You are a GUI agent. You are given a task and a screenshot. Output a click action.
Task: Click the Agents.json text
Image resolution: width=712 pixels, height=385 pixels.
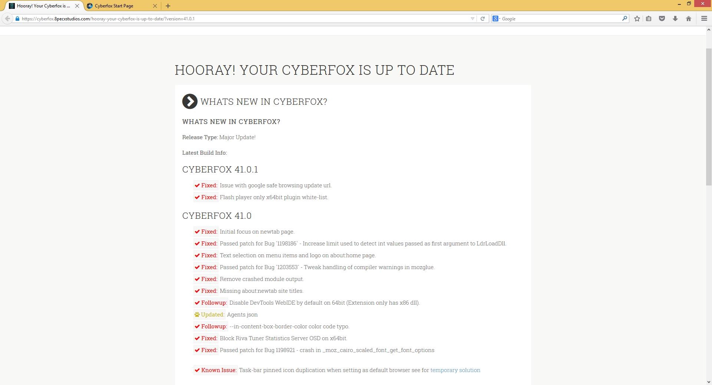point(242,315)
